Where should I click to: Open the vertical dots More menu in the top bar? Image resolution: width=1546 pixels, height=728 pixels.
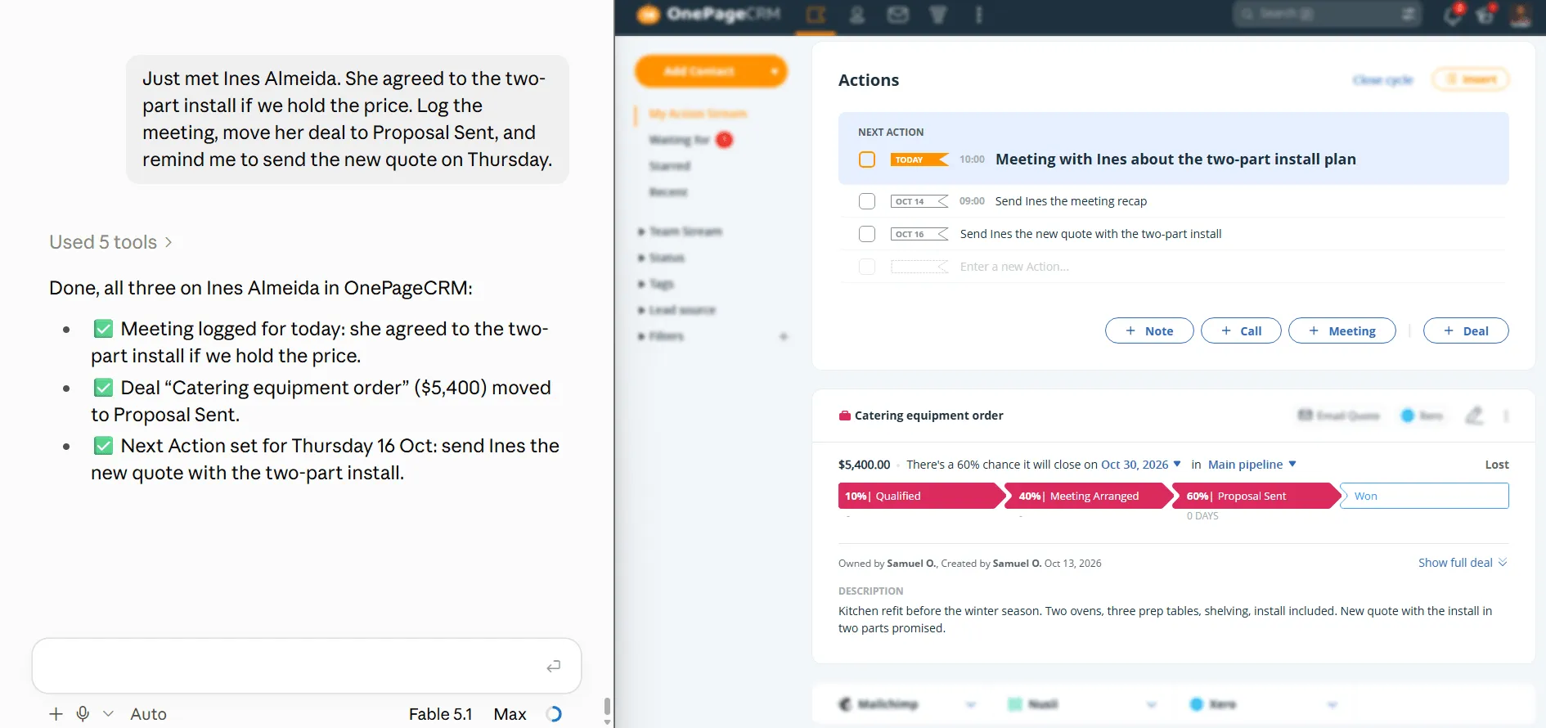click(978, 15)
